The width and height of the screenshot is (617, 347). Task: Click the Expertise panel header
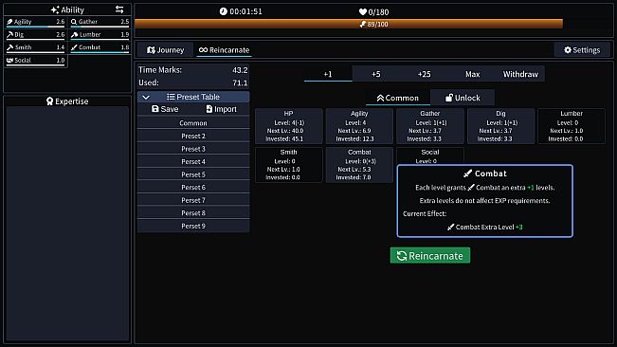[67, 101]
